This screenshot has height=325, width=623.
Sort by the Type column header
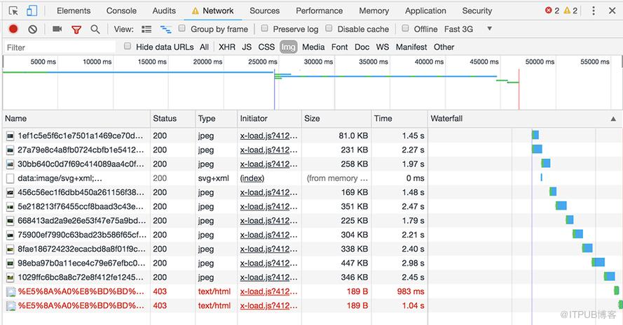[216, 119]
